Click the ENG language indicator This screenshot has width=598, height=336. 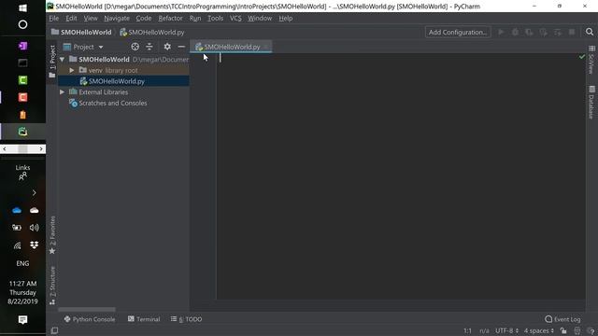(x=22, y=263)
